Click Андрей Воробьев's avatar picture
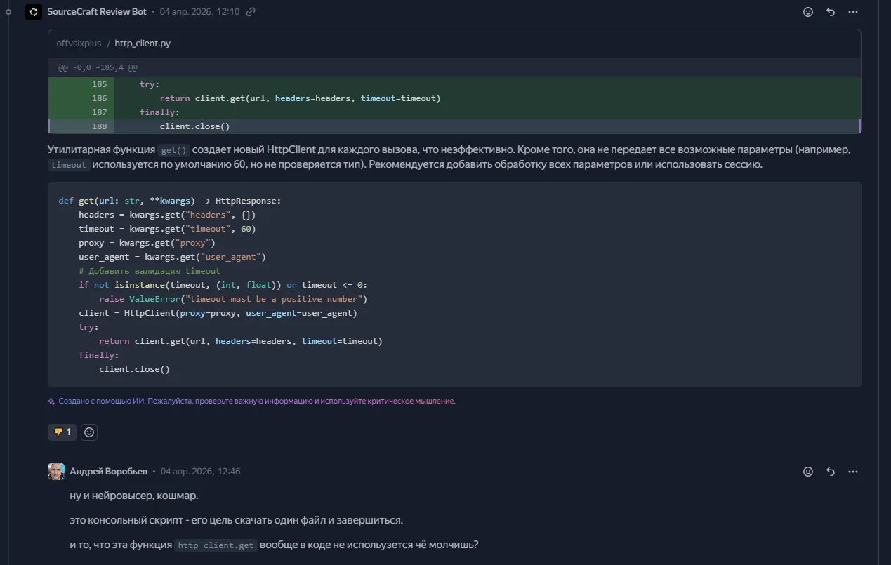Image resolution: width=891 pixels, height=565 pixels. [56, 472]
